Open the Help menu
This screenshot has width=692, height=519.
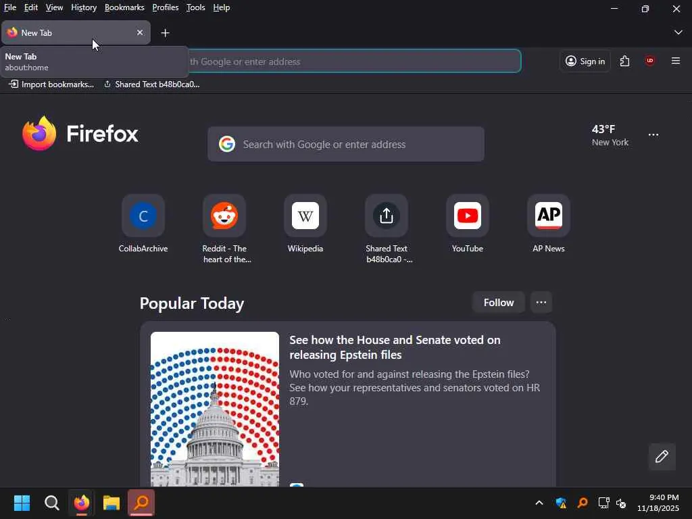(x=222, y=7)
